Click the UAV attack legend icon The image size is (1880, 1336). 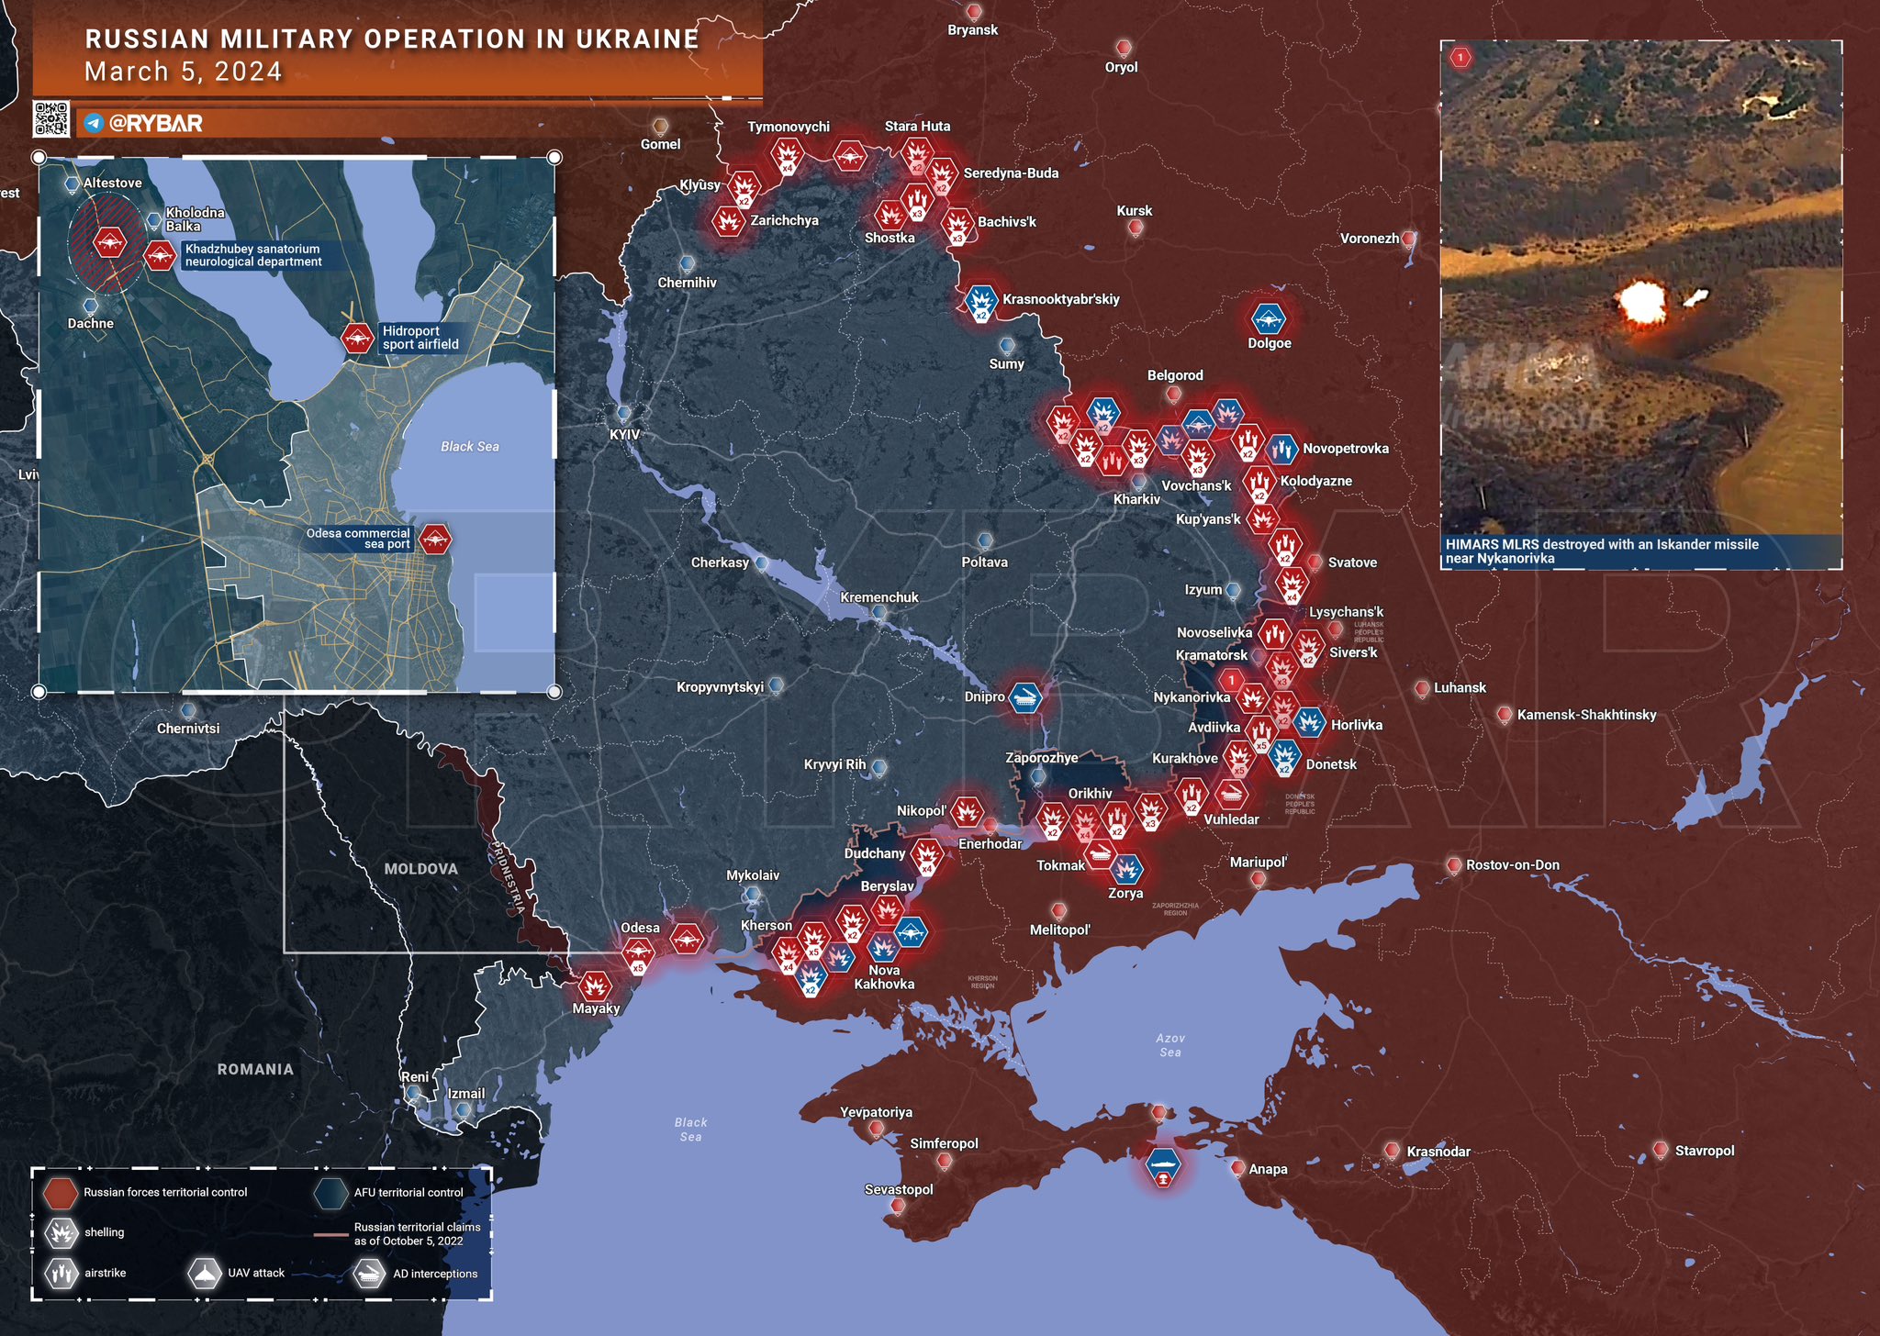(x=205, y=1273)
